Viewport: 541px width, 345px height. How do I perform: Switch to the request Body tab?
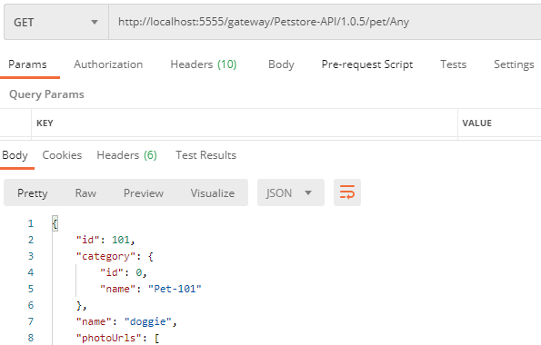281,64
